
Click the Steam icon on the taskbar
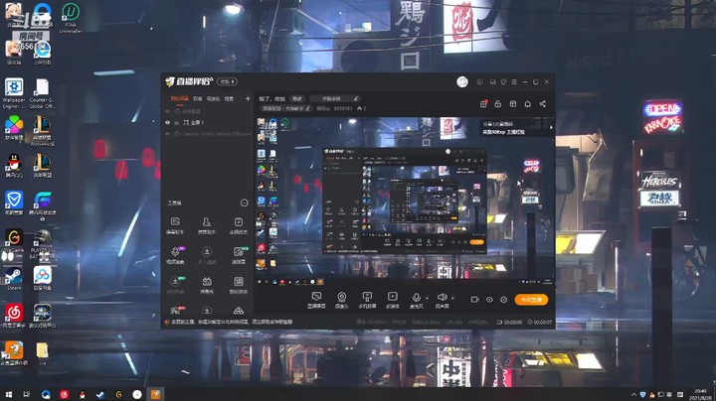tap(100, 395)
